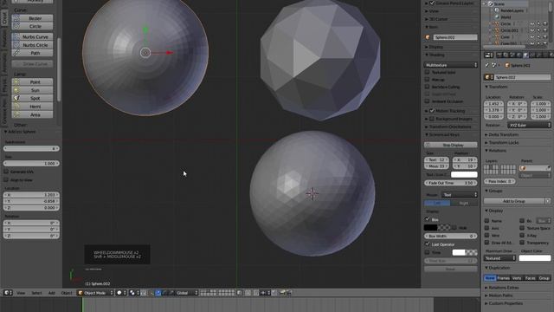Add a Circle curve from the Curve section
554x312 pixels.
(32, 26)
